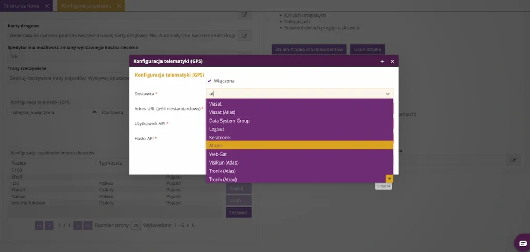Click the Usuń button below the cost table
This screenshot has height=252, width=530.
point(239,200)
